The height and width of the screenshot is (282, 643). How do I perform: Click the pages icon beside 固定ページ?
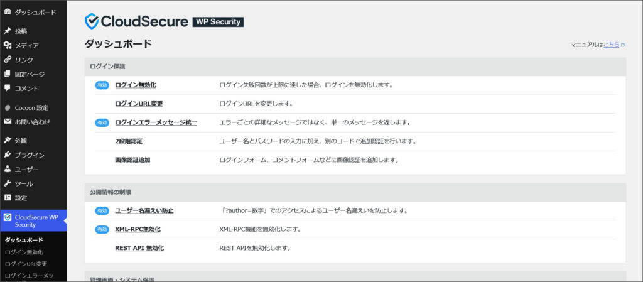7,74
